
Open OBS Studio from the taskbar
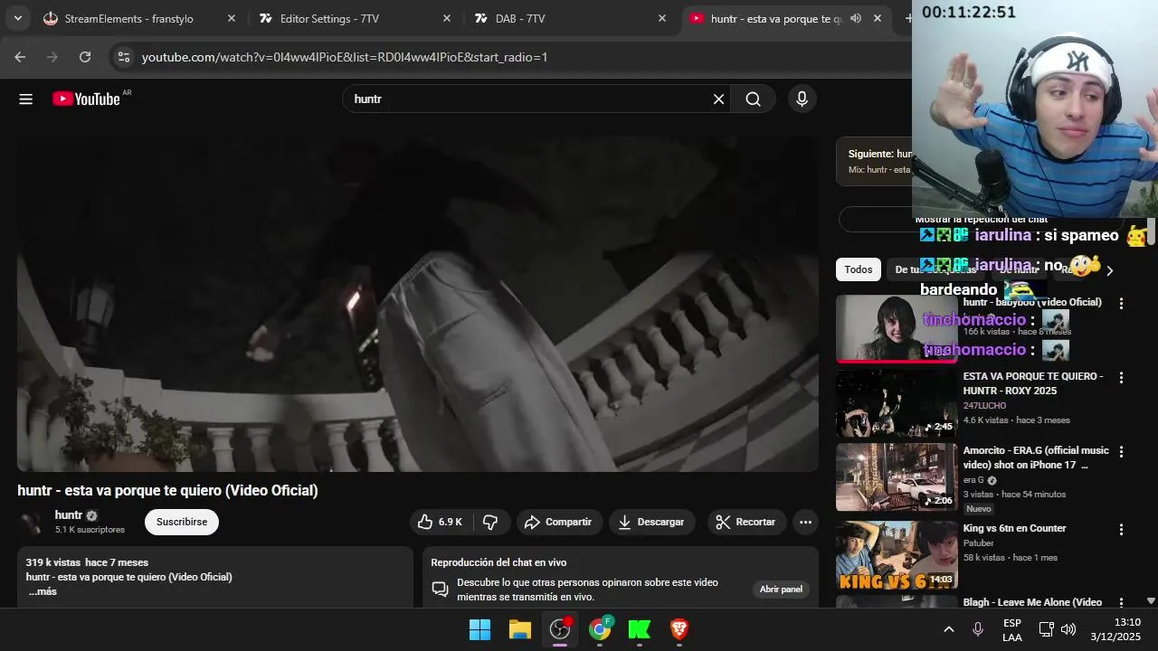(560, 629)
